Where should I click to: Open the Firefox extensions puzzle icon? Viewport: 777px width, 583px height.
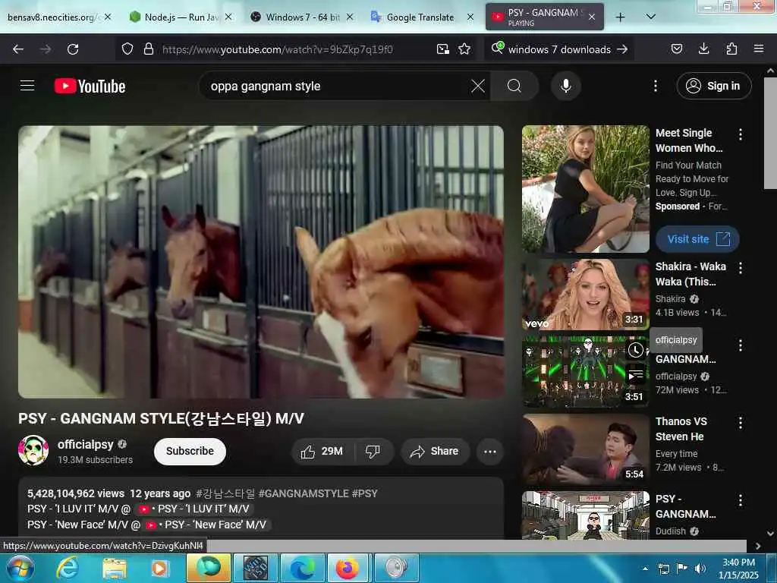coord(731,49)
